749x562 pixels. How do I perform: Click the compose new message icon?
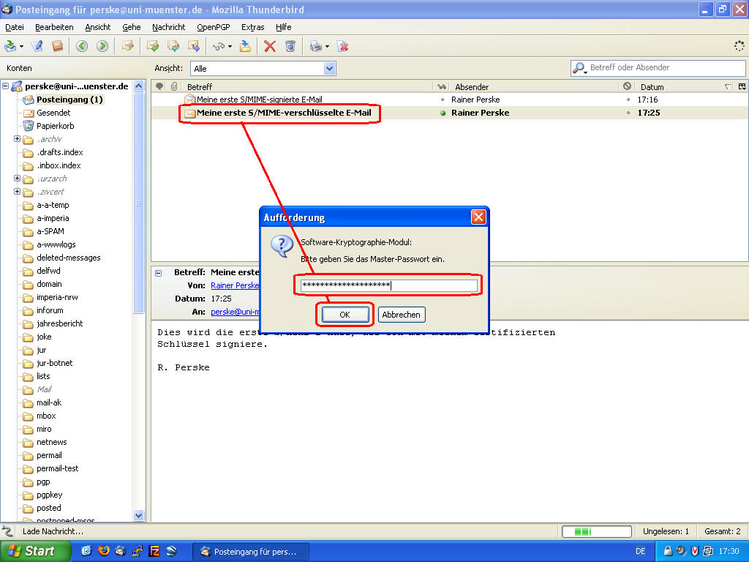(37, 46)
